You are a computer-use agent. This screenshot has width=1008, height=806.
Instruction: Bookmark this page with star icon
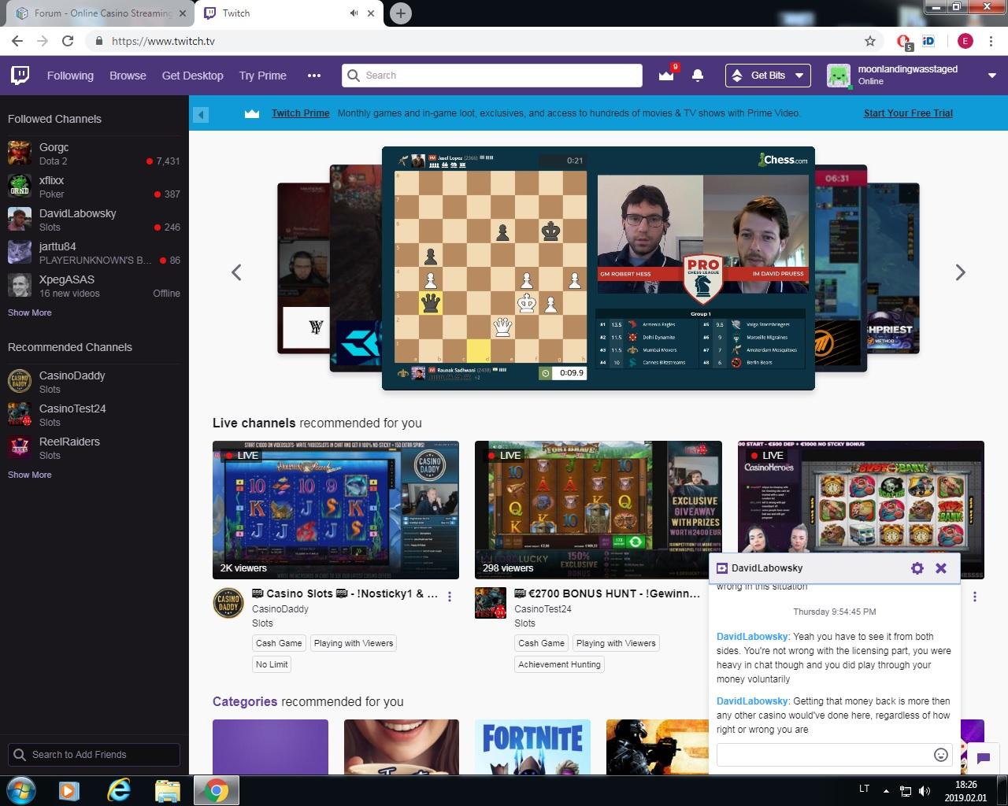click(x=870, y=41)
